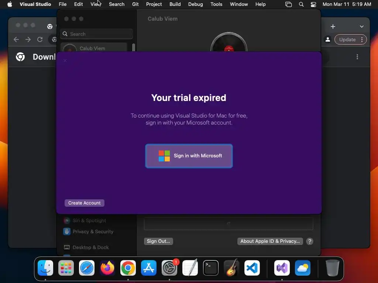Screen dimensions: 378x283
Task: Open System Settings from the Dock
Action: pos(169,268)
